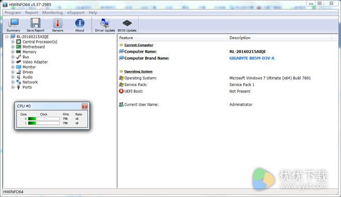Launch the Driver Update icon
The height and width of the screenshot is (197, 341).
tap(105, 23)
